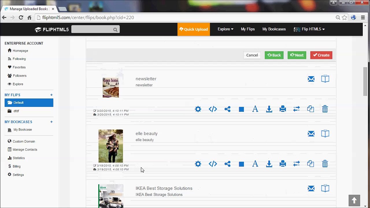Open Billing page
Image resolution: width=370 pixels, height=208 pixels.
(14, 166)
